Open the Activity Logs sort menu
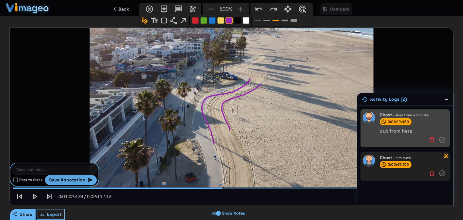The image size is (463, 220). click(x=447, y=99)
